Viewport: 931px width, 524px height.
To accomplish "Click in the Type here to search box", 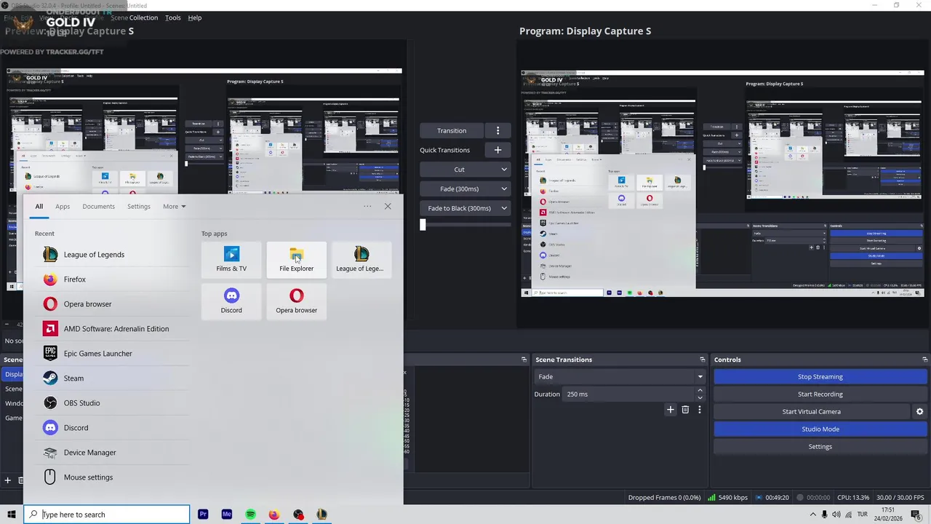I will tap(107, 515).
